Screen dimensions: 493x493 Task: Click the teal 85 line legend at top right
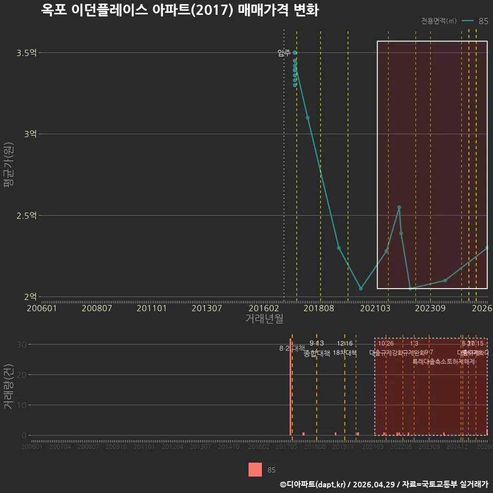tap(475, 21)
